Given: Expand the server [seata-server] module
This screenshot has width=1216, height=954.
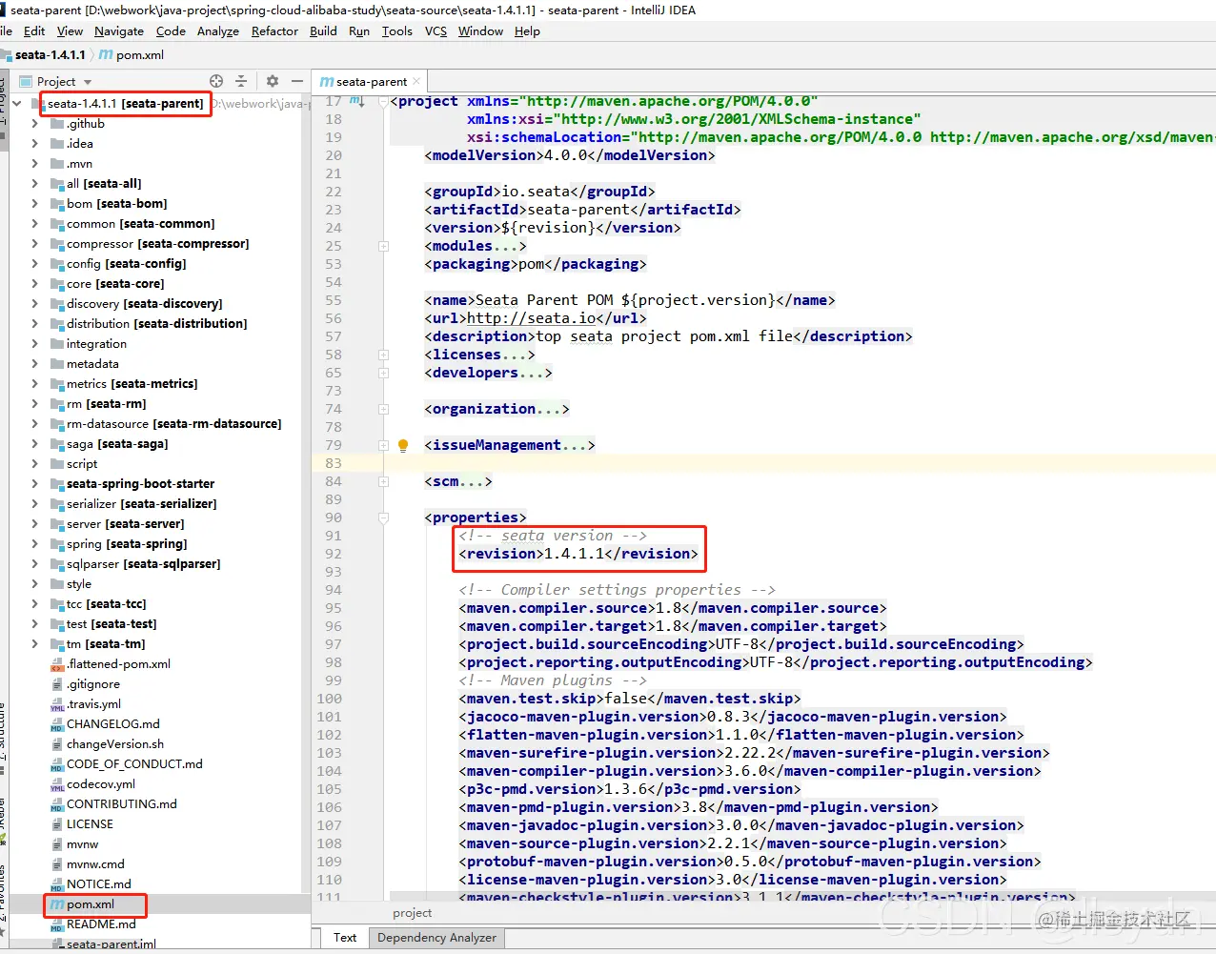Looking at the screenshot, I should click(34, 524).
